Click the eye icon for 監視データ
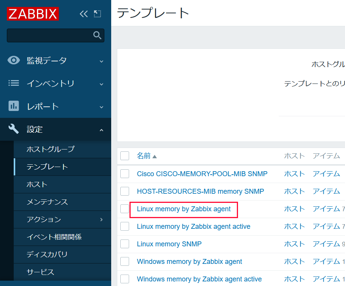The width and height of the screenshot is (345, 286). pos(14,60)
